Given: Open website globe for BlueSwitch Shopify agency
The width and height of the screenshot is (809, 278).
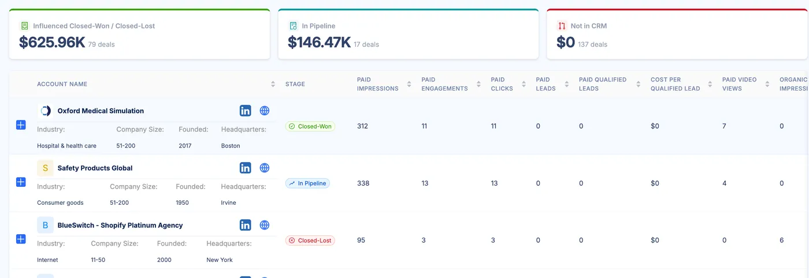Looking at the screenshot, I should point(265,225).
